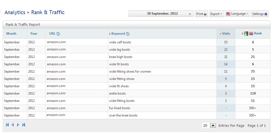Print the Rank & Traffic report
Image resolution: width=274 pixels, height=133 pixels.
(x=201, y=14)
